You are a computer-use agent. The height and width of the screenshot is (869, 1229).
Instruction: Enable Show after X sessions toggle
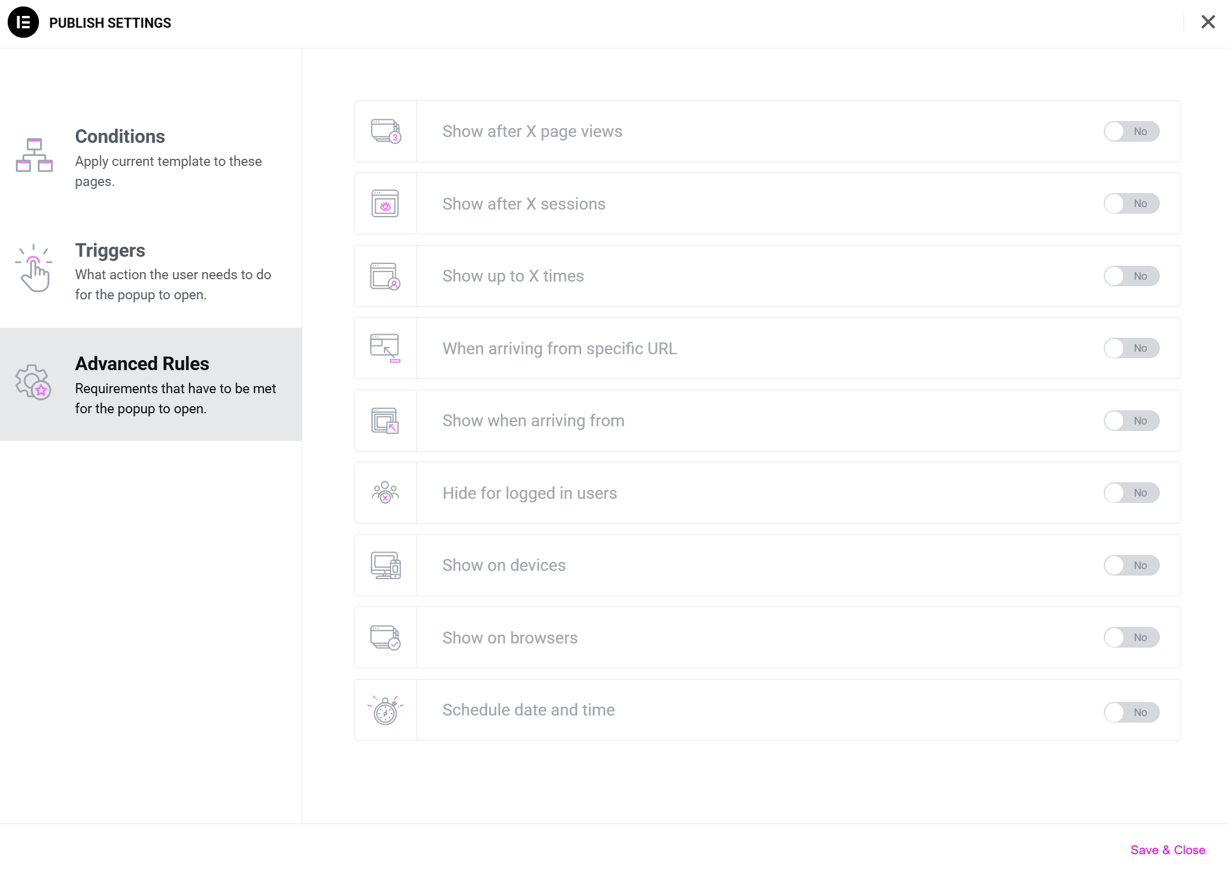1132,204
